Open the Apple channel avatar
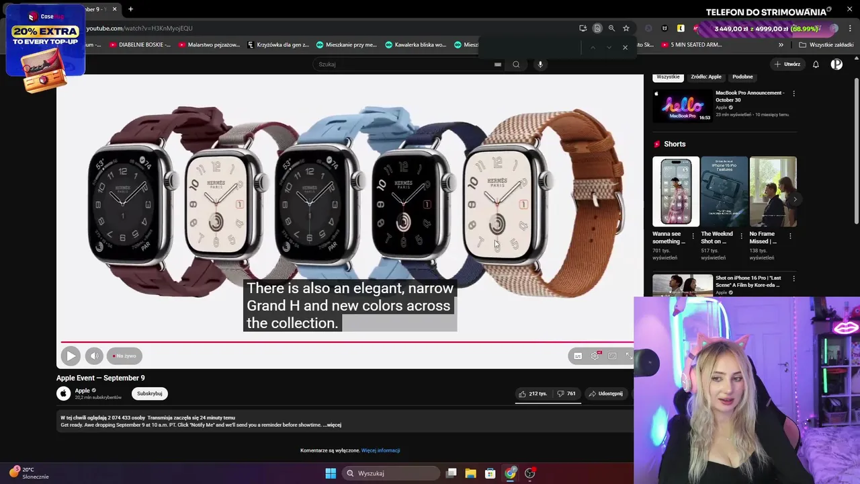This screenshot has height=484, width=860. coord(63,393)
